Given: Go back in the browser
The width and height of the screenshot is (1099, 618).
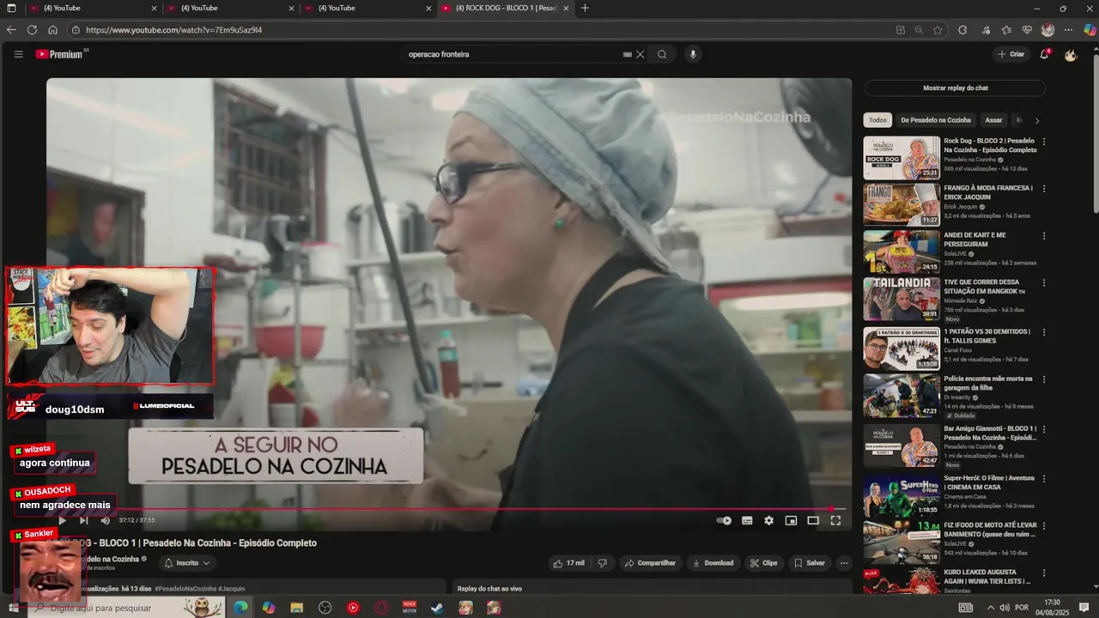Looking at the screenshot, I should (11, 29).
